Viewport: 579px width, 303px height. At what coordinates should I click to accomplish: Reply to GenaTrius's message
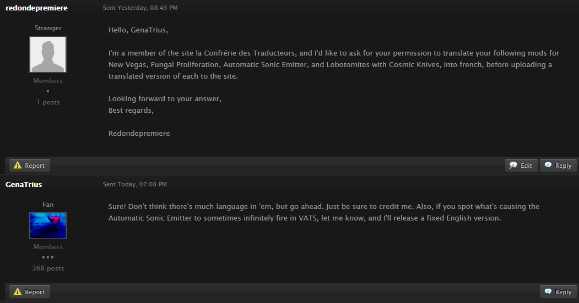click(558, 291)
